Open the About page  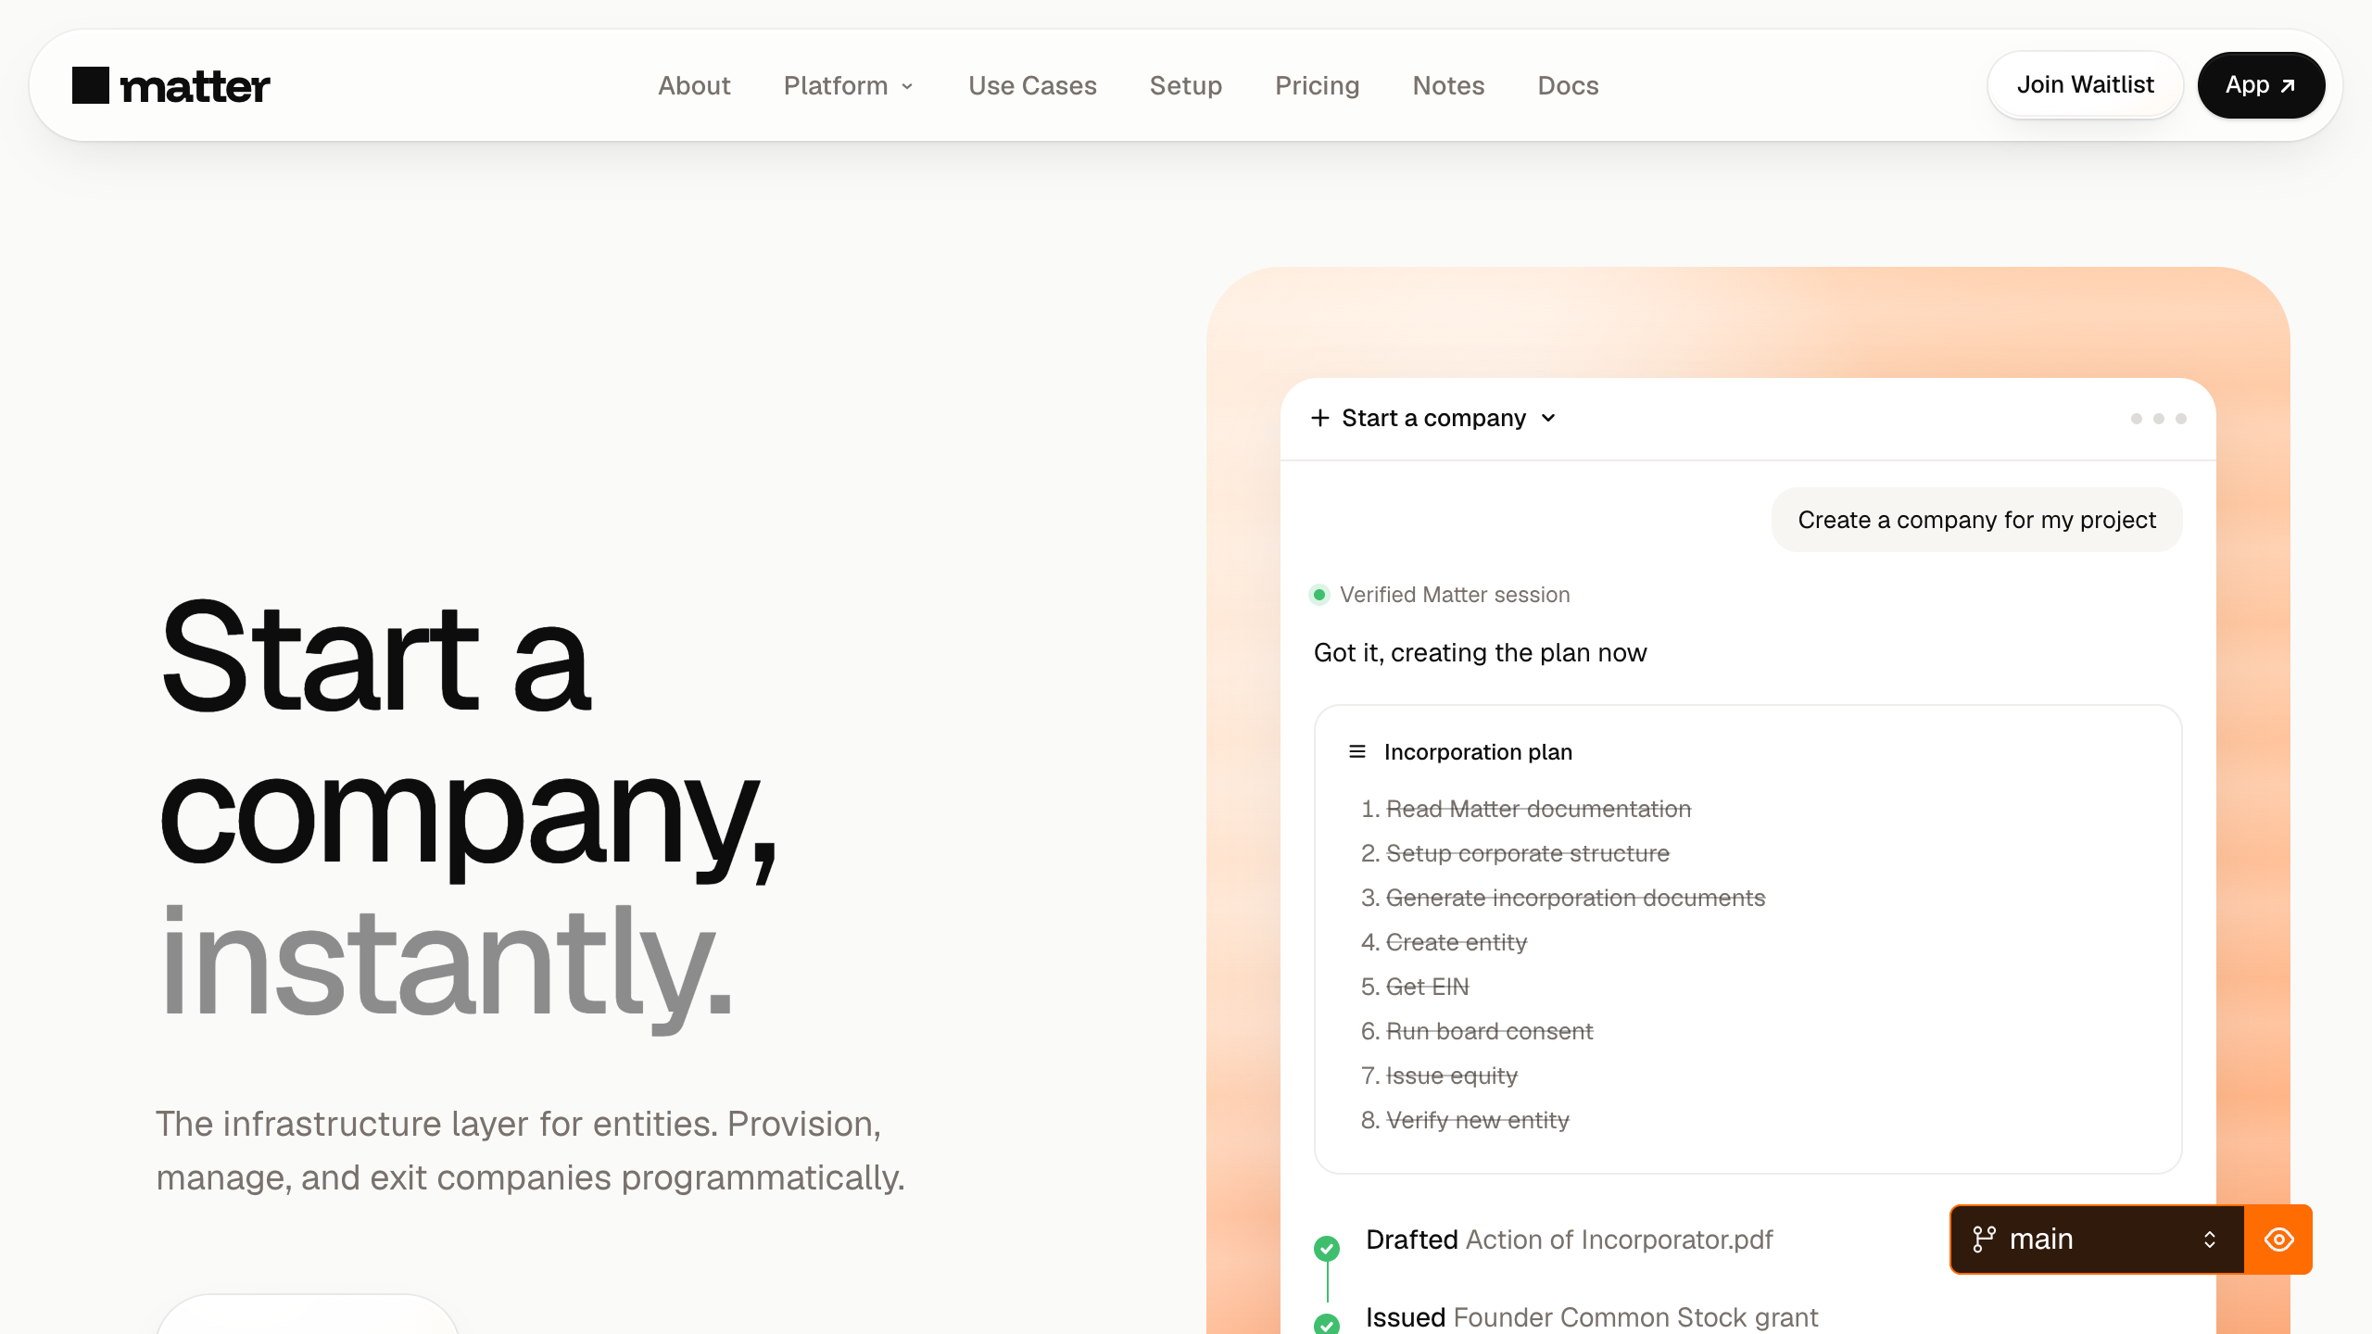coord(694,85)
